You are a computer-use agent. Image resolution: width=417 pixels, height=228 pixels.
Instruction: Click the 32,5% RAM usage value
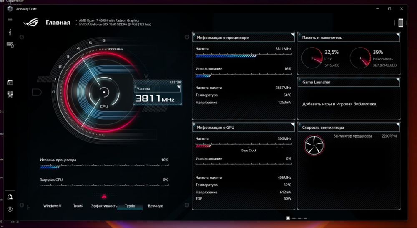click(x=332, y=53)
